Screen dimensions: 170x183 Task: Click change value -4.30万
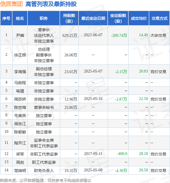tap(121, 171)
